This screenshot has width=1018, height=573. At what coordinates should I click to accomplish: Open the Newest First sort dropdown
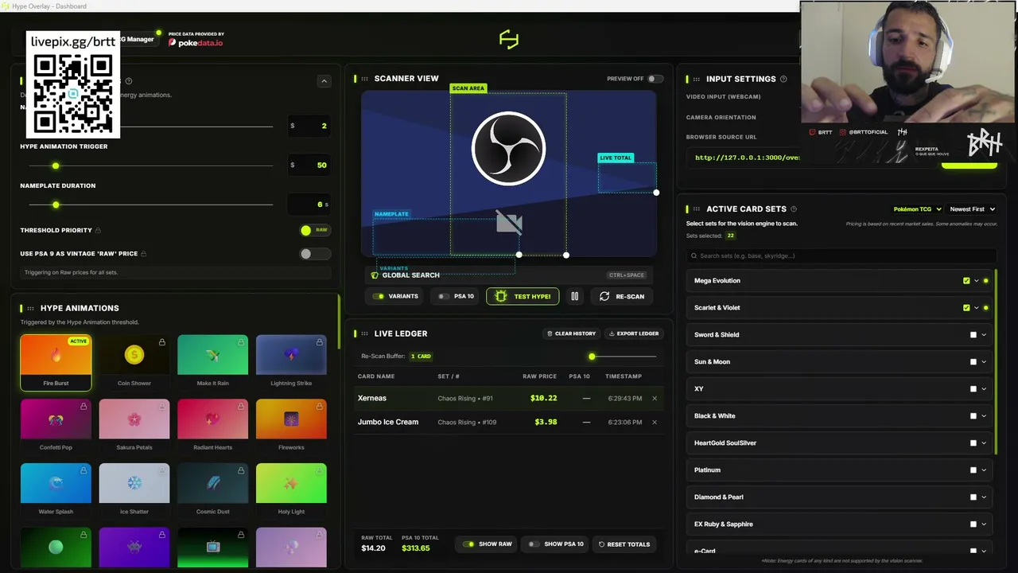coord(972,209)
